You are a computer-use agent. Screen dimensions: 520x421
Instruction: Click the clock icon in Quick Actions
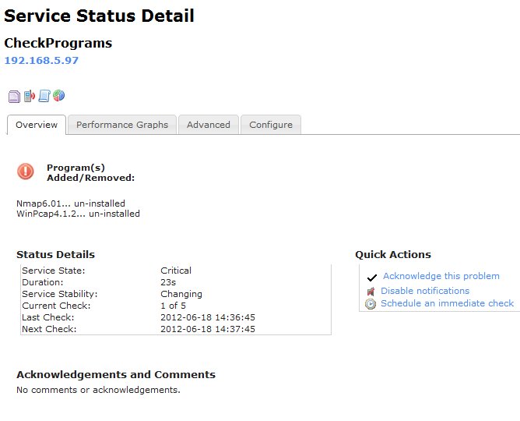371,304
